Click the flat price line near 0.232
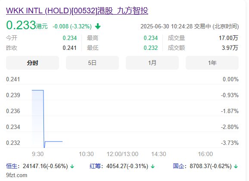This screenshot has height=181, width=249. click(54, 141)
